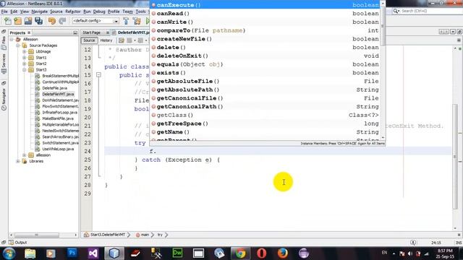Expand the Start2 package
Image resolution: width=463 pixels, height=260 pixels.
point(25,64)
